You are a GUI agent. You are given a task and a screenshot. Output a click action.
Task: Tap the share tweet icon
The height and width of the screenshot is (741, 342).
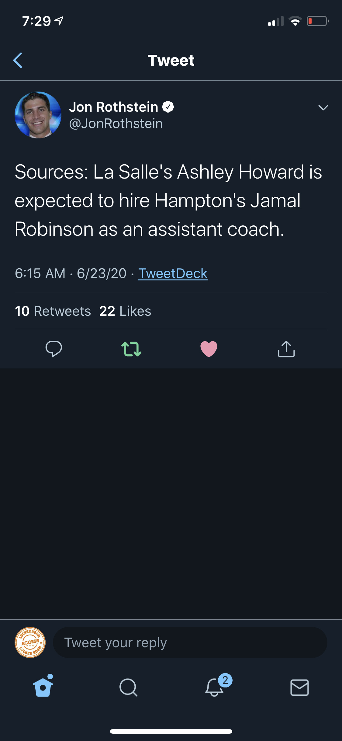(x=286, y=349)
